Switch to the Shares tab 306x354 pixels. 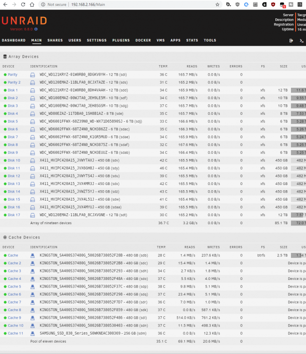[55, 41]
